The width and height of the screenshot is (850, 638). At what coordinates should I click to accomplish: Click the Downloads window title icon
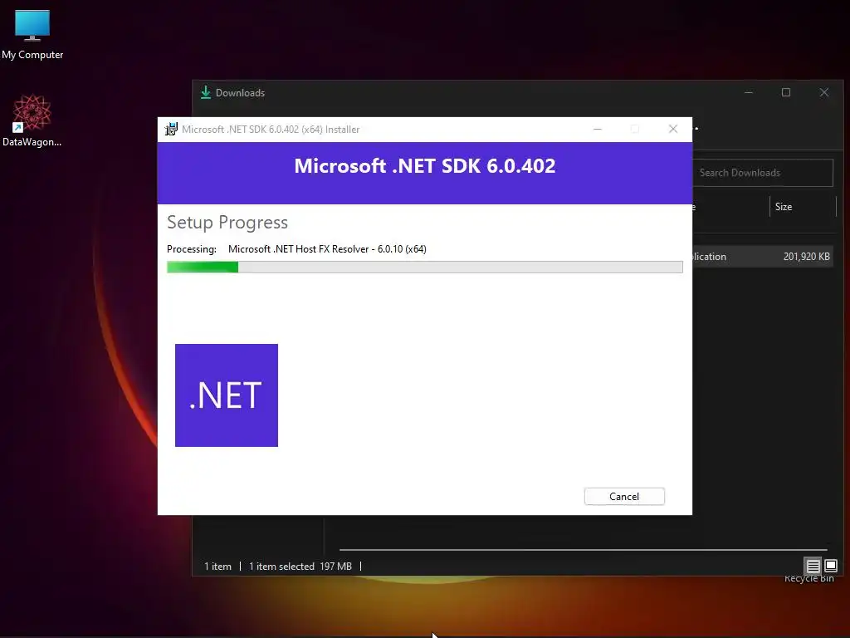click(x=206, y=93)
